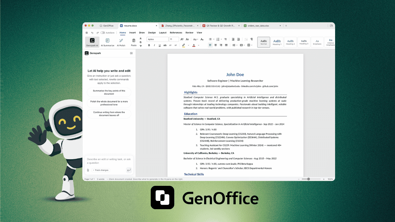Apply superscript formatting
Viewport: 395px width, 222px height.
coord(175,45)
